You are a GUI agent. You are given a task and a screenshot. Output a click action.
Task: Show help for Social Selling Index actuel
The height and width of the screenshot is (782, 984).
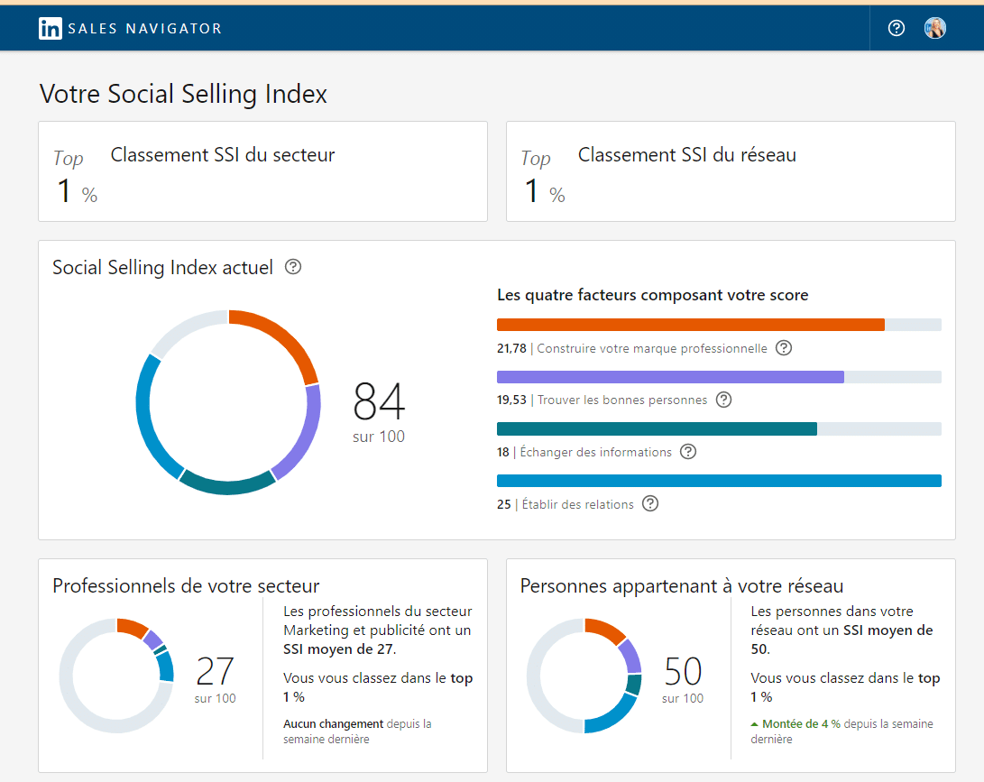(293, 267)
